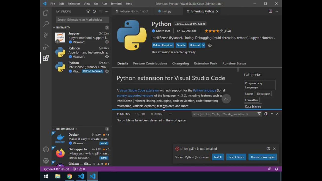322x181 pixels.
Task: Open the Uninstall dropdown arrow
Action: [204, 45]
